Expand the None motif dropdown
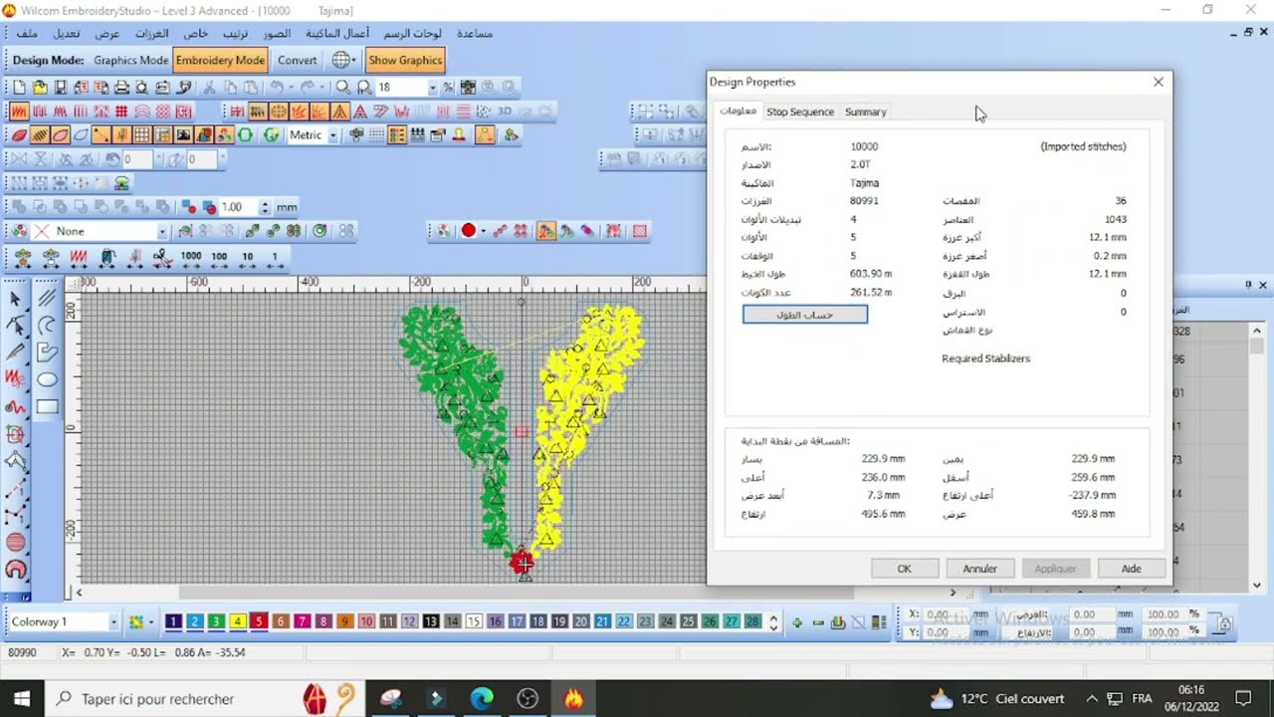Image resolution: width=1274 pixels, height=717 pixels. click(x=161, y=231)
